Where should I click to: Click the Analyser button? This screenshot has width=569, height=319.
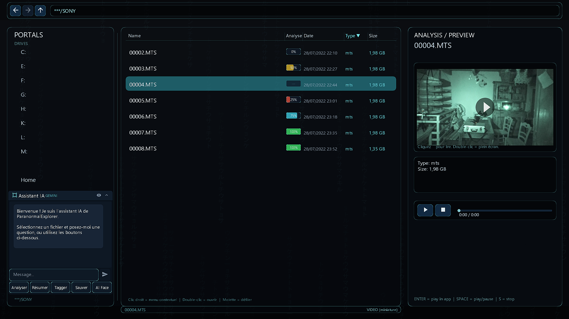pyautogui.click(x=19, y=288)
